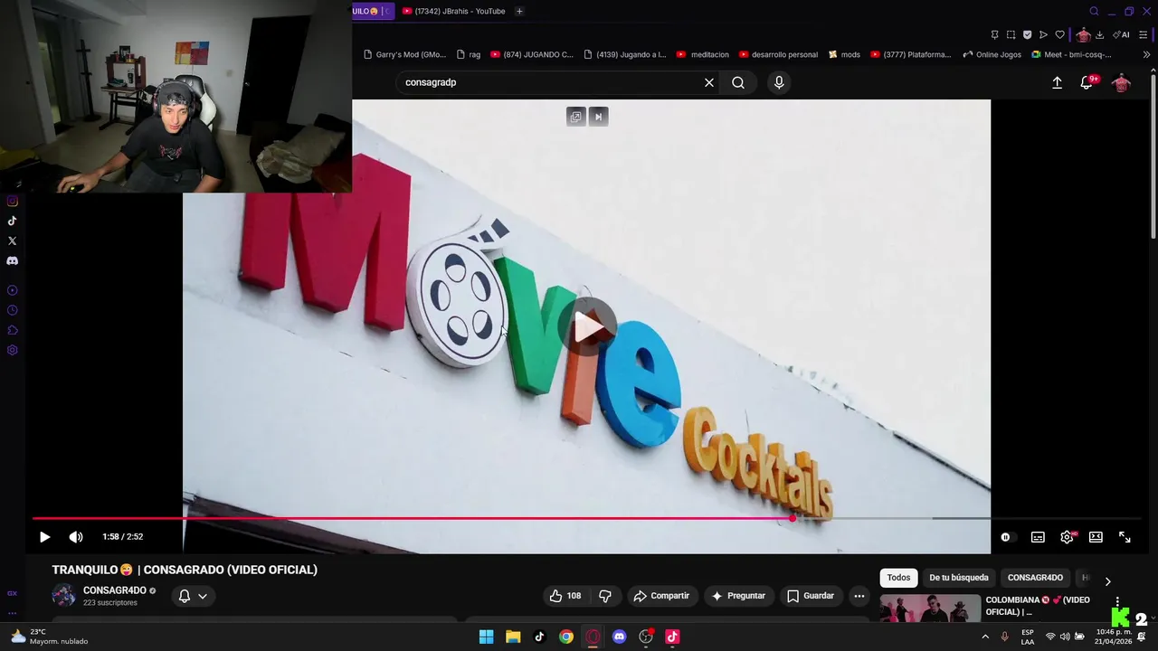1158x651 pixels.
Task: Open the sidebar player icon
Action: pyautogui.click(x=12, y=290)
